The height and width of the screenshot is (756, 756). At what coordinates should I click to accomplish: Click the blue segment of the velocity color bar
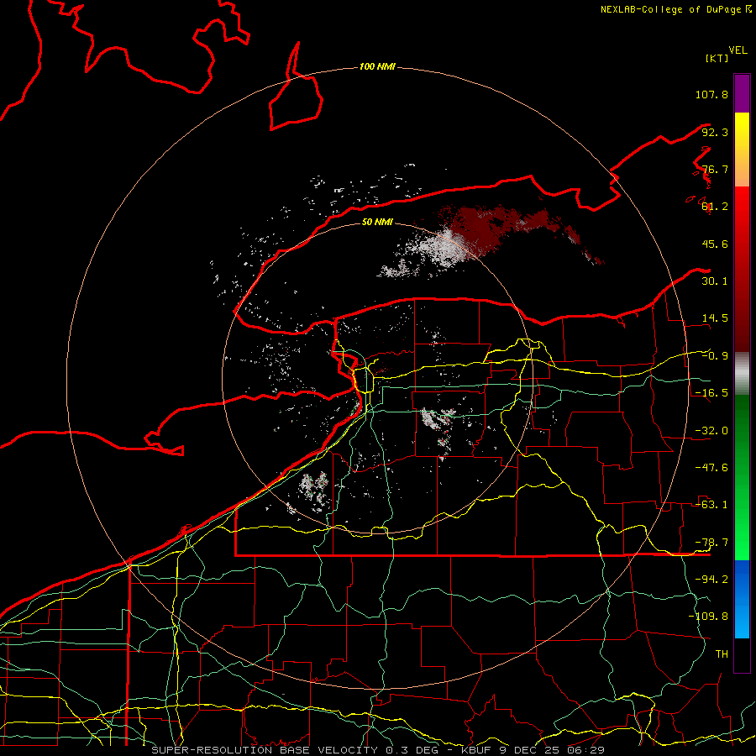pos(742,599)
